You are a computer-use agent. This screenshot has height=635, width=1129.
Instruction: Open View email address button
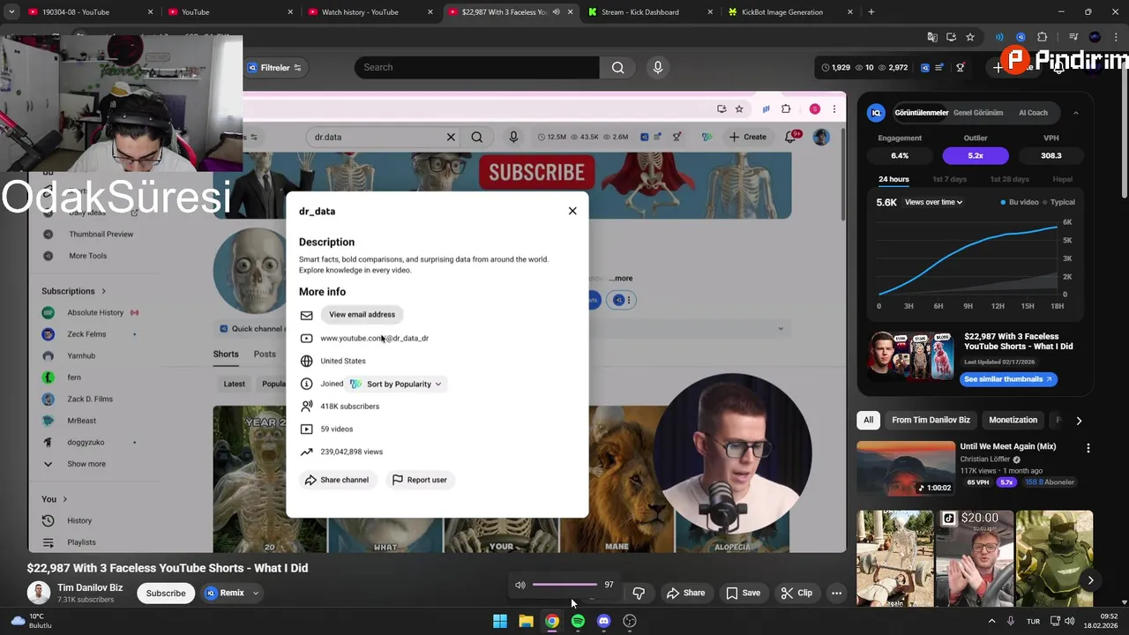(x=362, y=314)
